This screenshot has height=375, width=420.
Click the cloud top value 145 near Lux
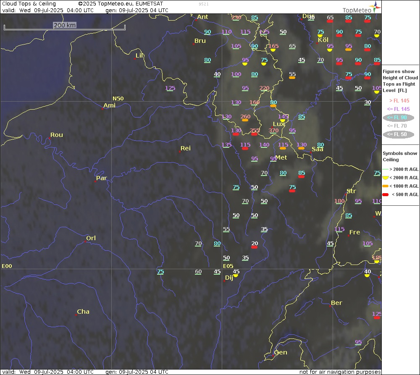(x=283, y=116)
